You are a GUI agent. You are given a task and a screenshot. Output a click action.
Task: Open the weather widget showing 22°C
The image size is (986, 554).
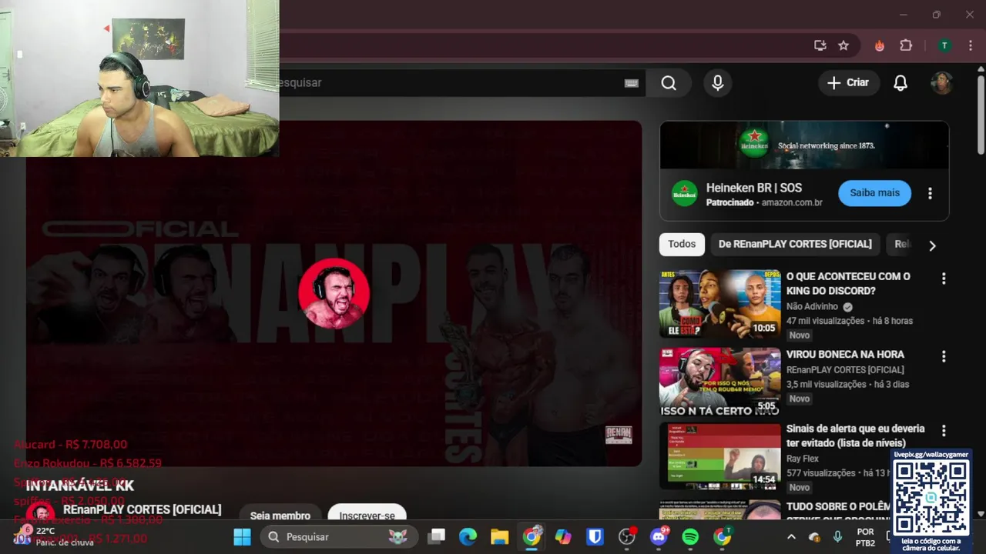(x=52, y=536)
